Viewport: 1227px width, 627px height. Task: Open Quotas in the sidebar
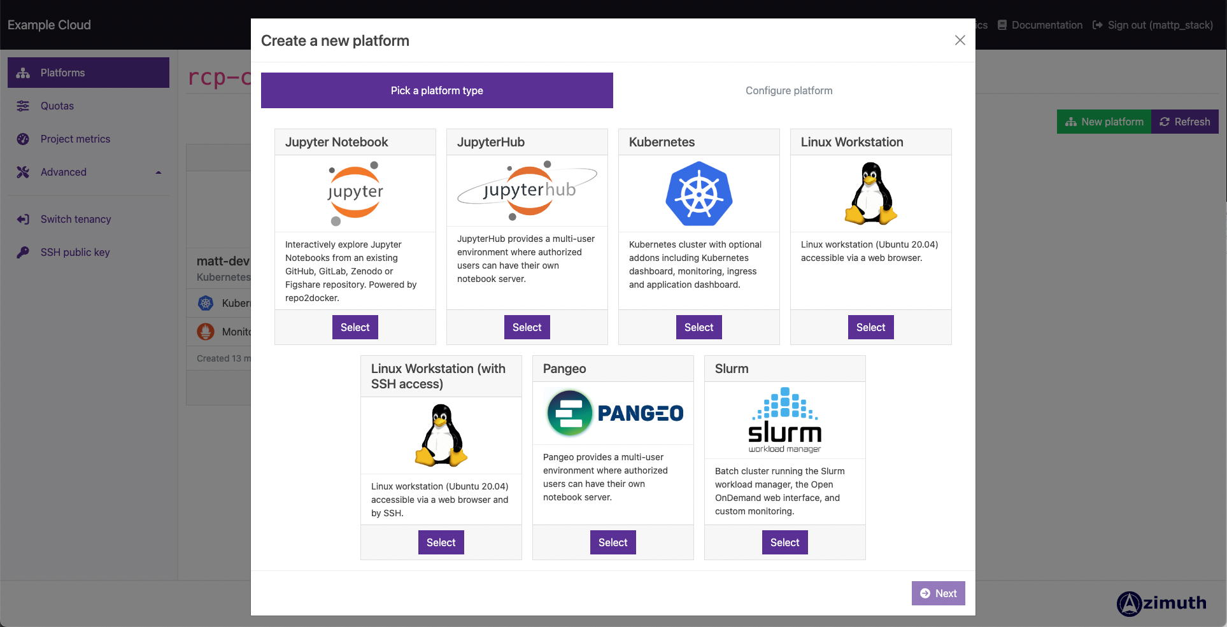[x=89, y=106]
